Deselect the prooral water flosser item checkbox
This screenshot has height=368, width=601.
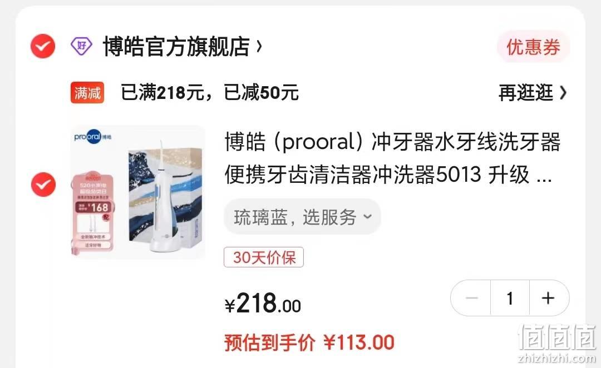[43, 185]
